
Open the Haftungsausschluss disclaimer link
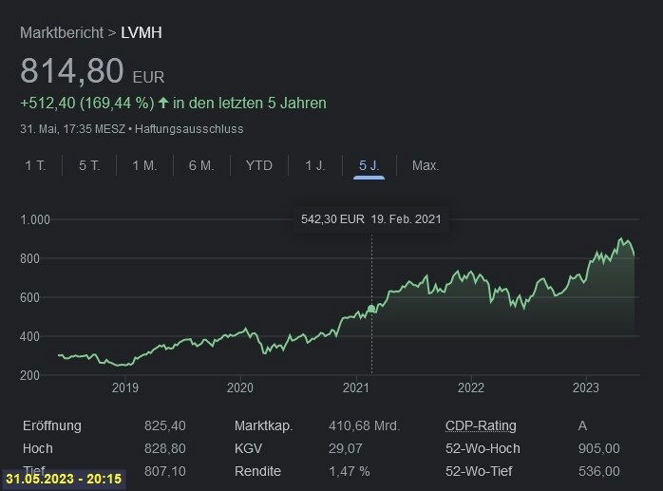189,129
